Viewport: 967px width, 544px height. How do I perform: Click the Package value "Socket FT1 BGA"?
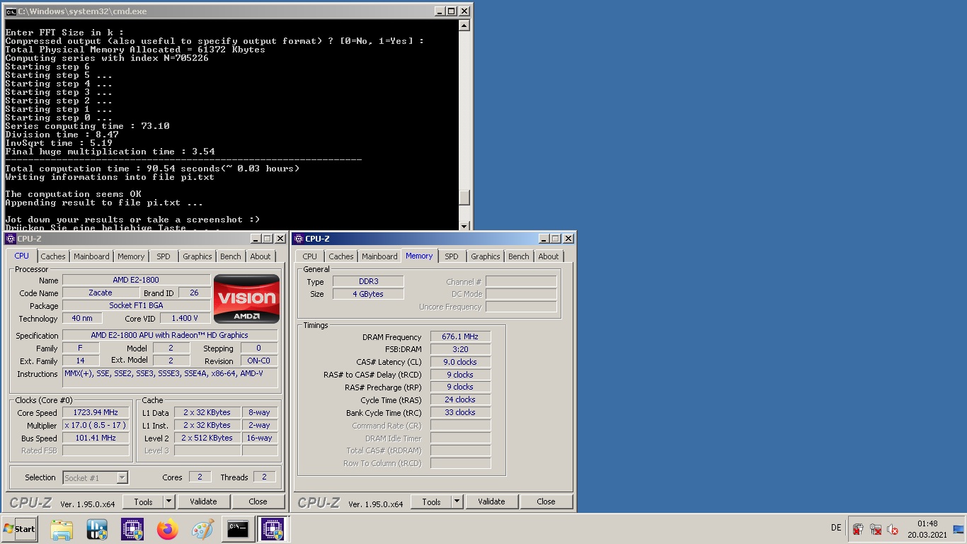point(136,306)
